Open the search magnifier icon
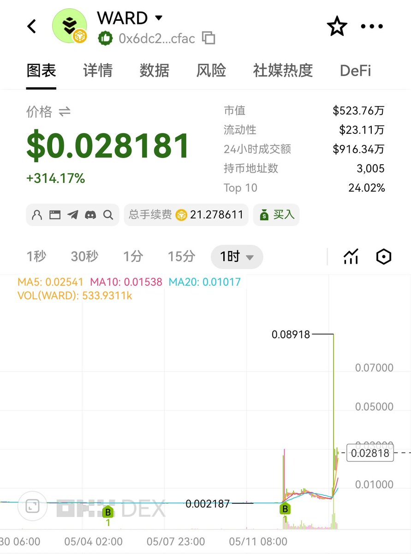411x554 pixels. pos(108,215)
